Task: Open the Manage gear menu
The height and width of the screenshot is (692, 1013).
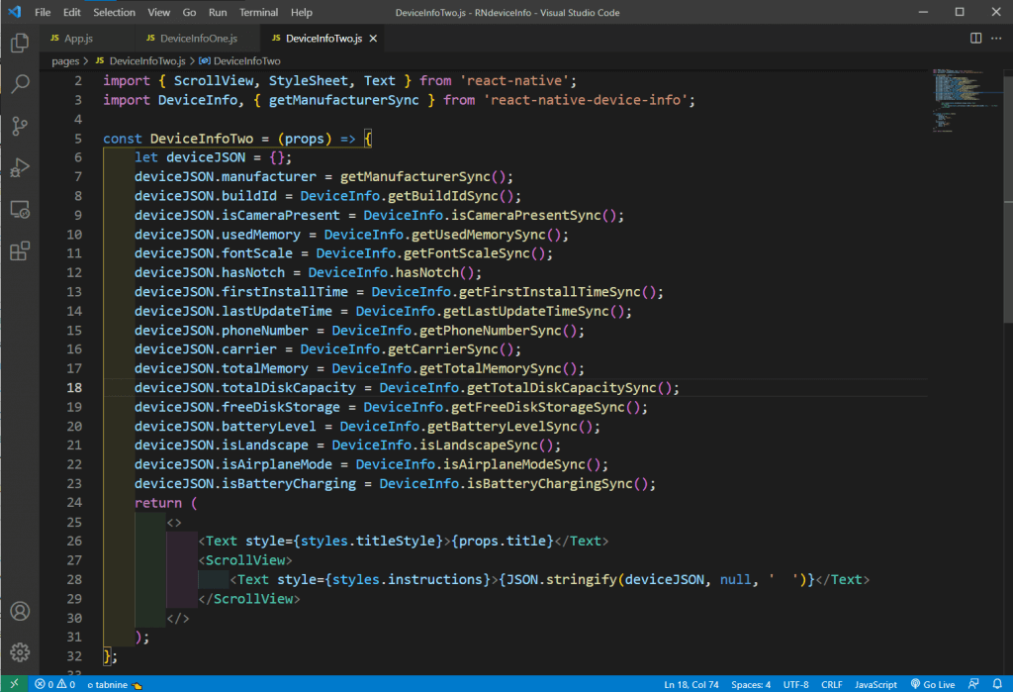Action: 19,652
